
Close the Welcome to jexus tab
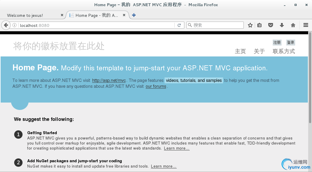[x=62, y=15]
